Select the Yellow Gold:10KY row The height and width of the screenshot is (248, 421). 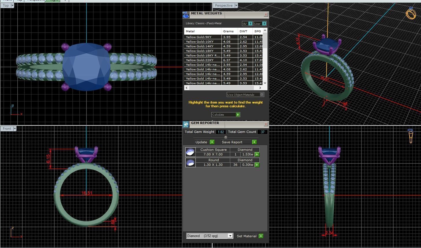click(224, 42)
